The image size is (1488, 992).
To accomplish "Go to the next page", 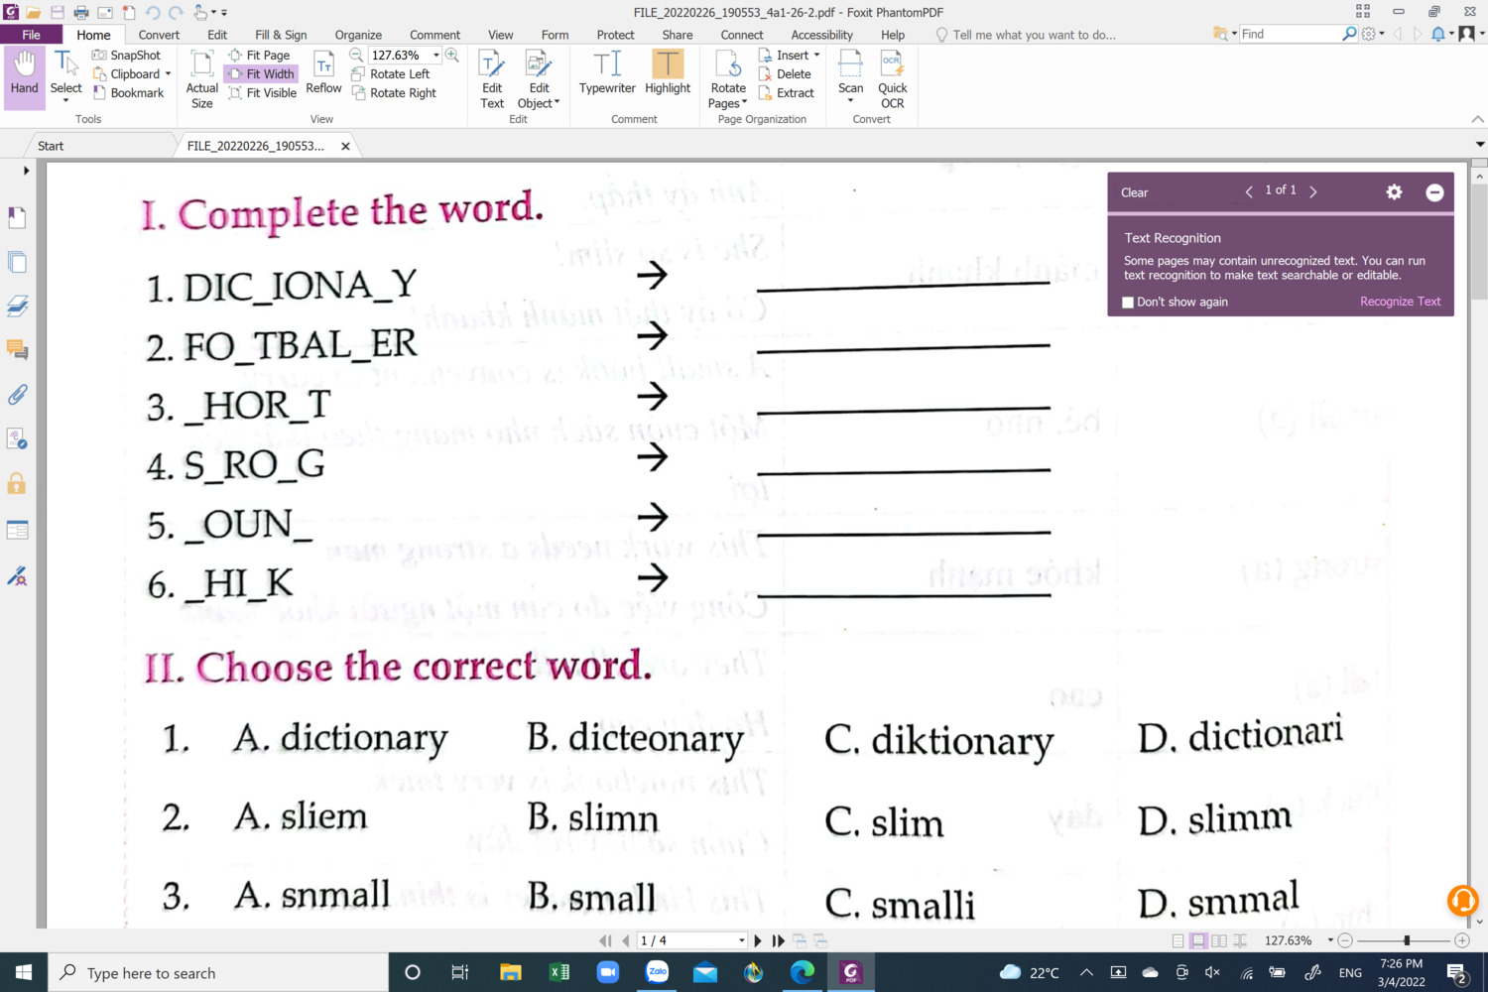I will tap(758, 940).
